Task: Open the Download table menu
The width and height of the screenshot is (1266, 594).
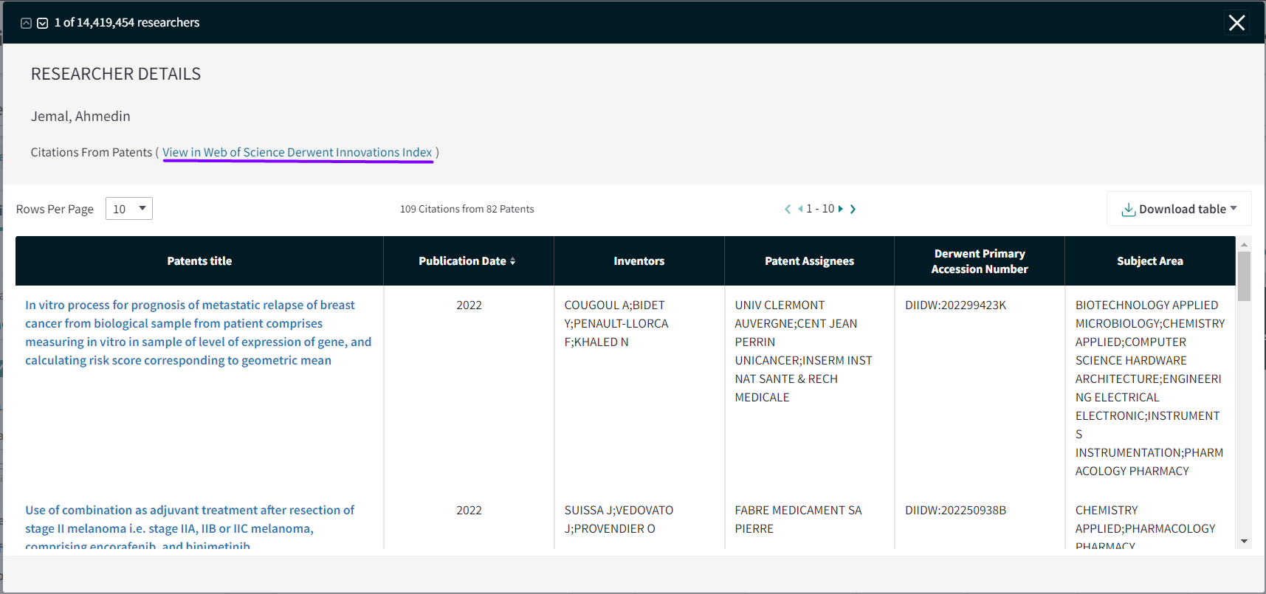Action: 1179,209
